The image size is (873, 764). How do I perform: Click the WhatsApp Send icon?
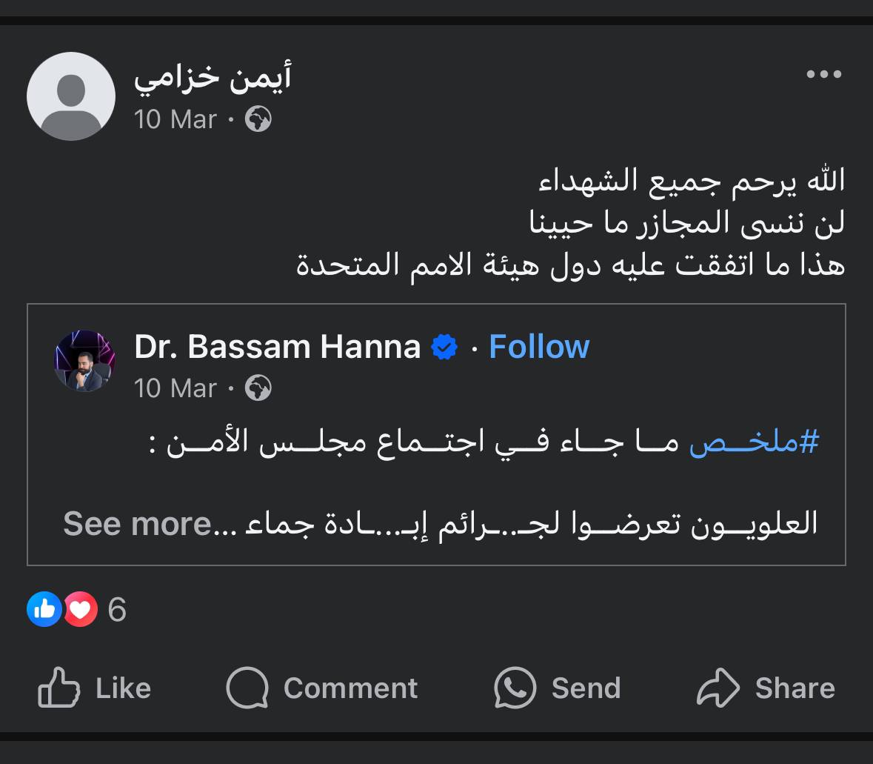click(515, 688)
